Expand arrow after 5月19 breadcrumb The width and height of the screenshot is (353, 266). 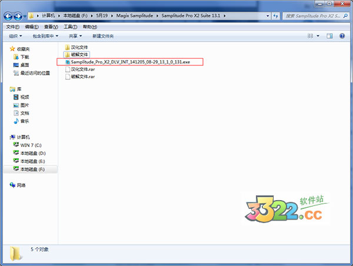112,16
